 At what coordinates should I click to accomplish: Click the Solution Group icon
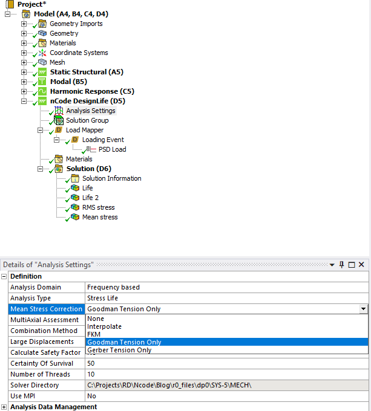(x=59, y=120)
